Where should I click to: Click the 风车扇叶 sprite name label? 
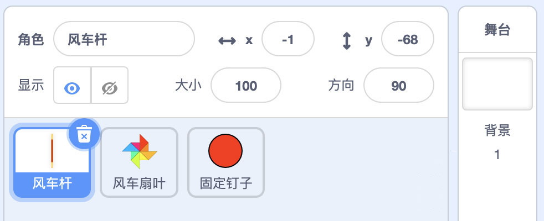click(139, 183)
